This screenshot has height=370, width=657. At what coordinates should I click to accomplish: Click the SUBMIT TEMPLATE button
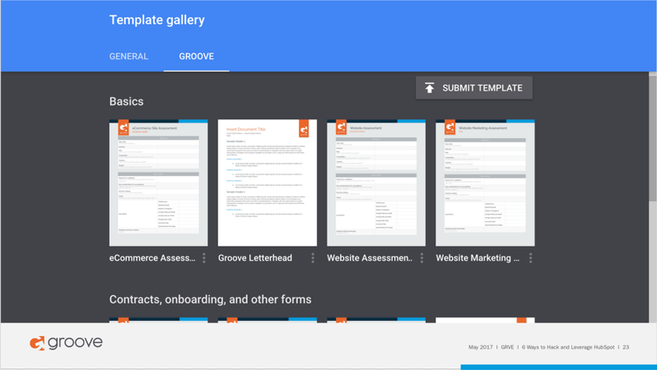click(x=474, y=88)
